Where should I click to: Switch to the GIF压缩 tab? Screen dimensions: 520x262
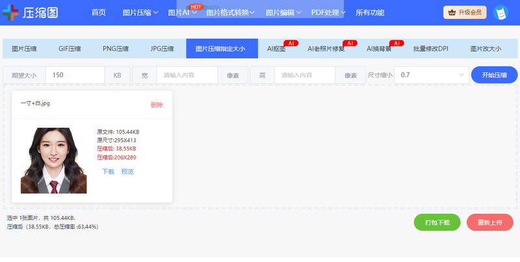click(x=70, y=49)
